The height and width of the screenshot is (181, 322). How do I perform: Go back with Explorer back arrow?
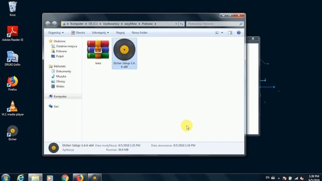48,24
